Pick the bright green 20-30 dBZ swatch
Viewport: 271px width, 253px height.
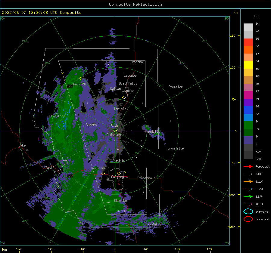tap(248, 125)
